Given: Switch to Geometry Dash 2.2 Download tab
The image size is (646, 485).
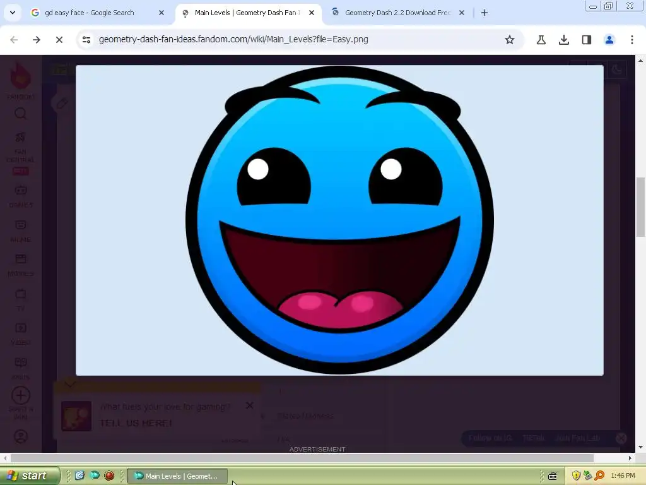Looking at the screenshot, I should pyautogui.click(x=397, y=13).
